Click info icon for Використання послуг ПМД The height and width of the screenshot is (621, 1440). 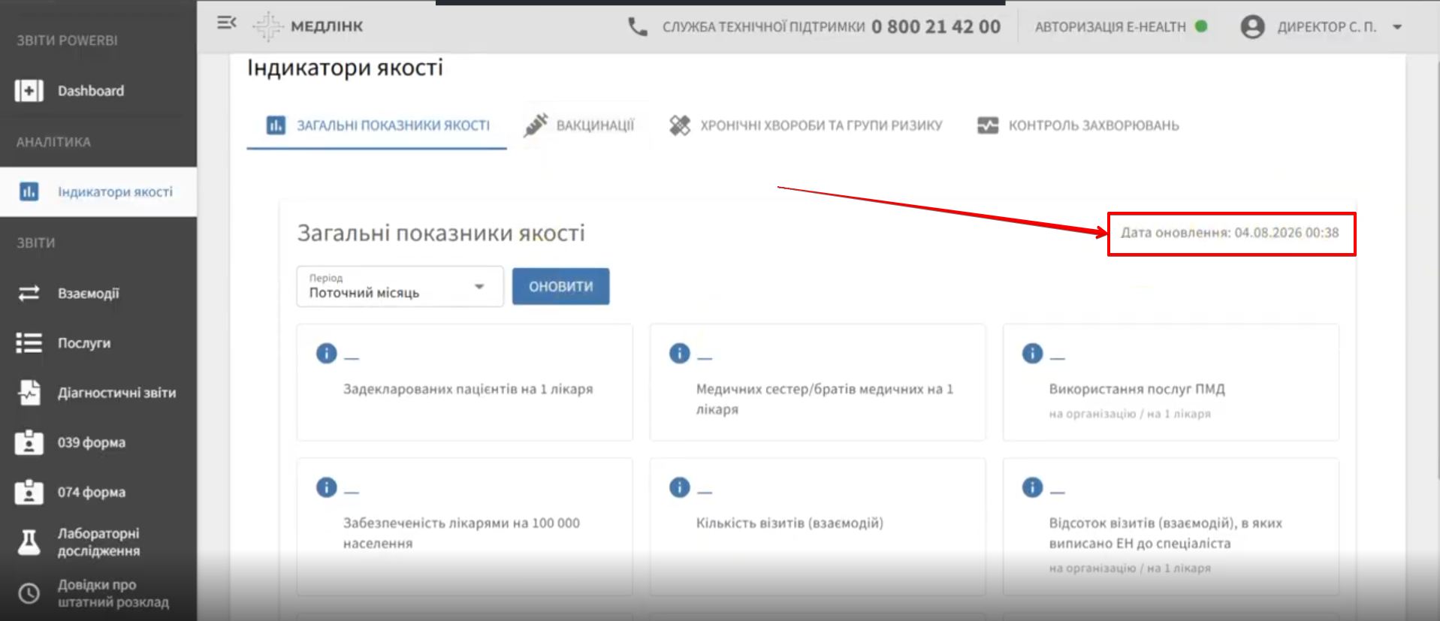pos(1032,353)
